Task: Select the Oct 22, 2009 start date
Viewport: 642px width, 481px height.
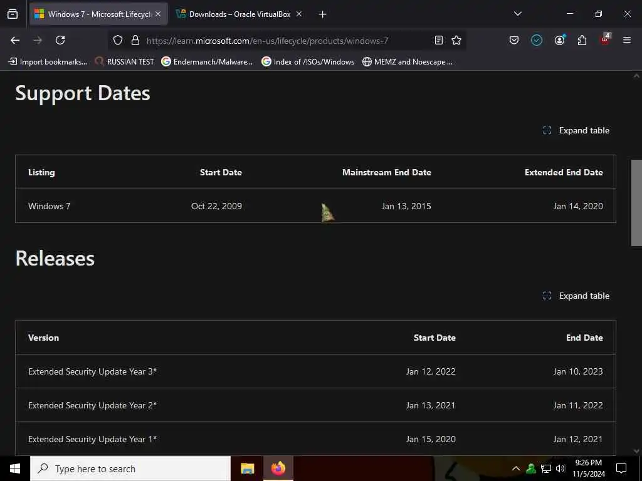Action: (216, 206)
